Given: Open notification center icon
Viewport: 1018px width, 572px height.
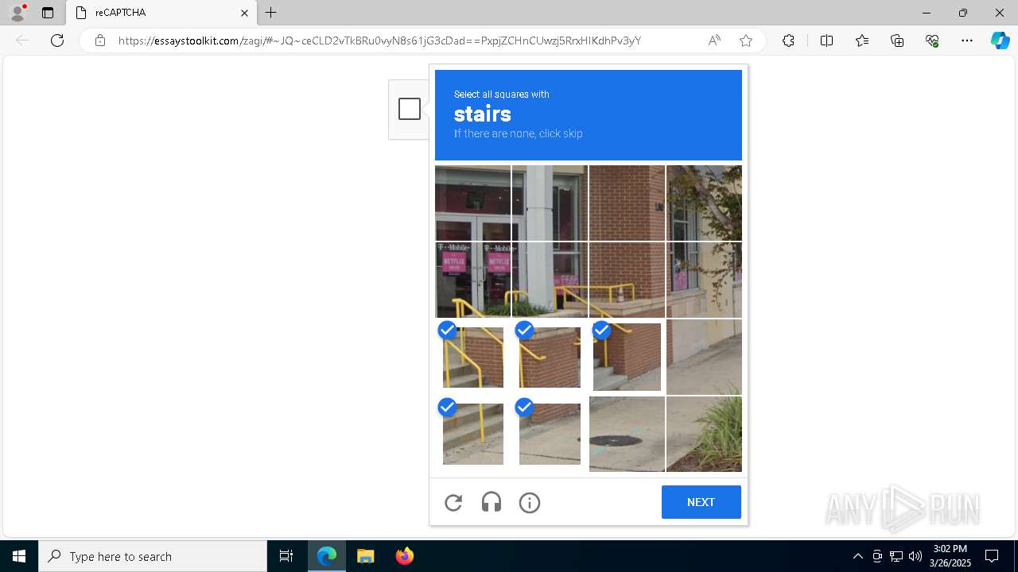Looking at the screenshot, I should click(x=992, y=556).
